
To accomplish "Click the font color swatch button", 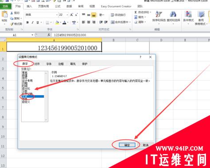I will point(64,22).
